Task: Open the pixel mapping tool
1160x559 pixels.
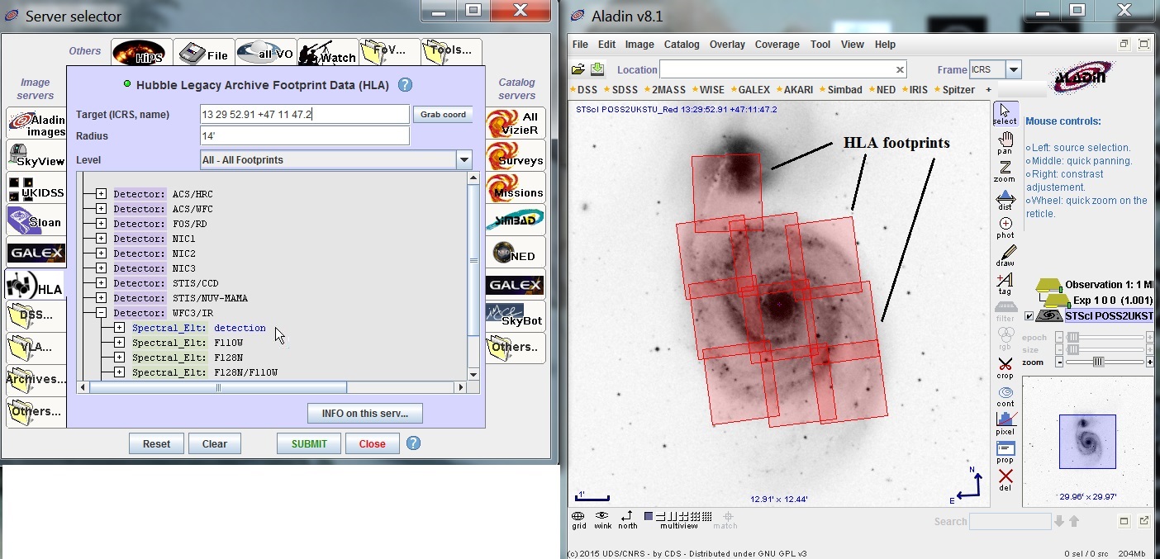Action: pyautogui.click(x=1005, y=424)
